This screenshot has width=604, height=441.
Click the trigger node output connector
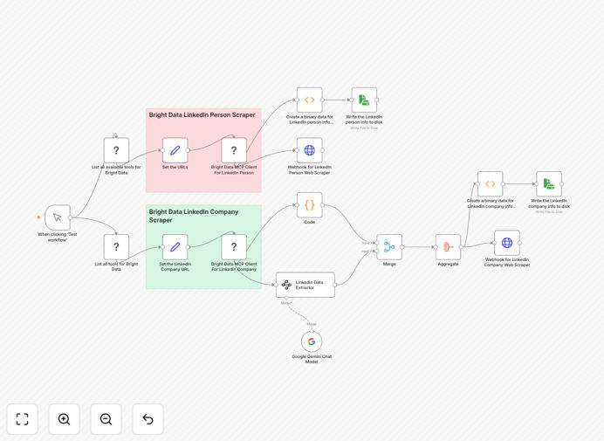tap(71, 217)
